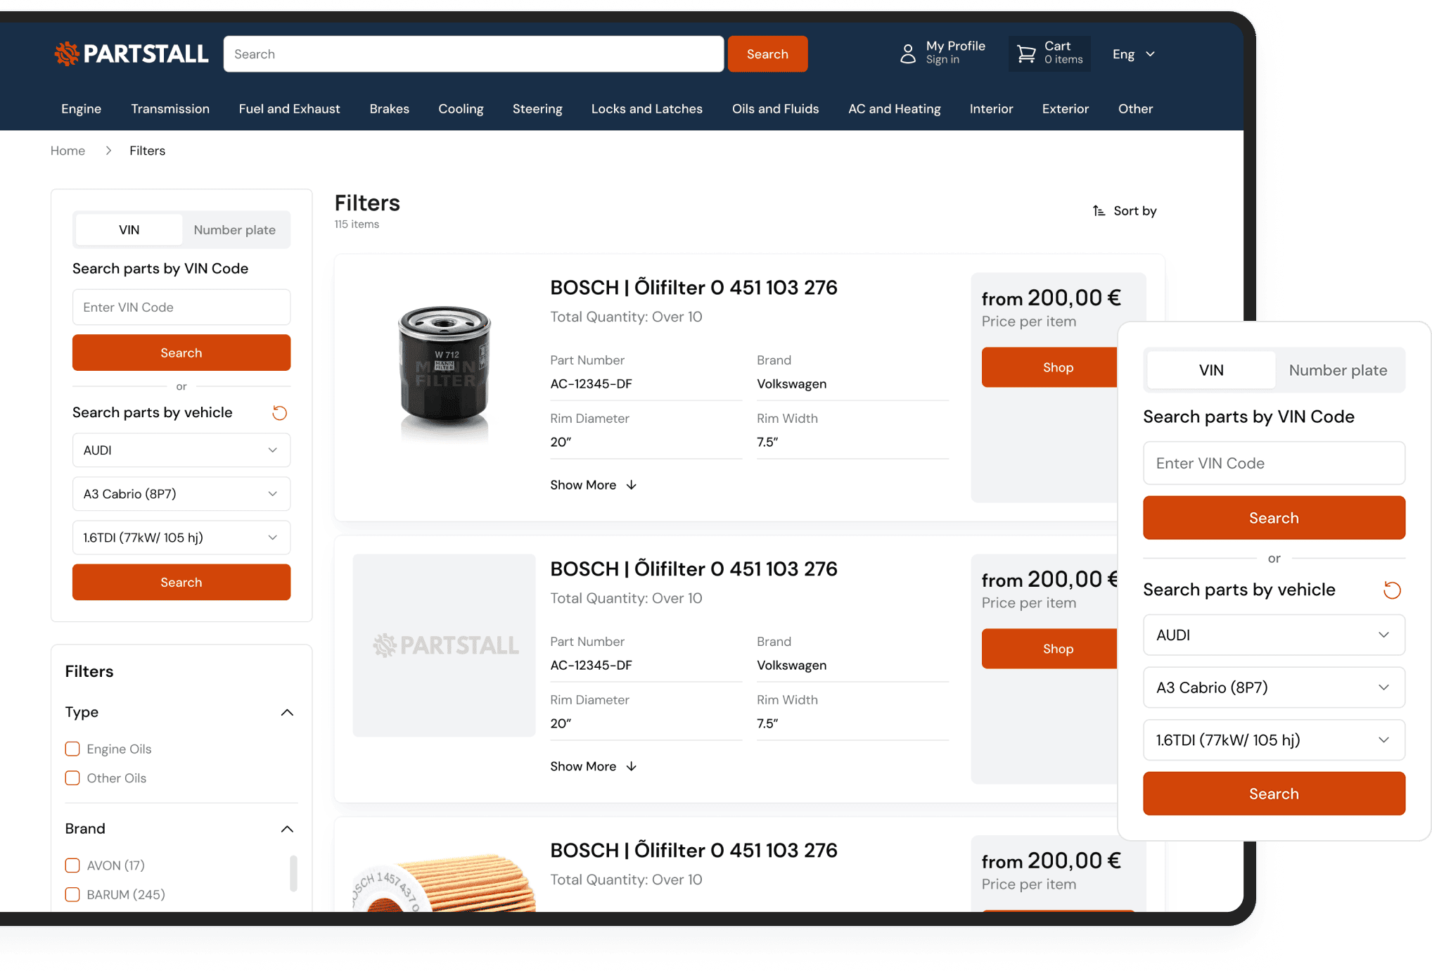This screenshot has height=971, width=1432.
Task: Open A3 Cabrio dropdown in floating panel
Action: pyautogui.click(x=1274, y=687)
